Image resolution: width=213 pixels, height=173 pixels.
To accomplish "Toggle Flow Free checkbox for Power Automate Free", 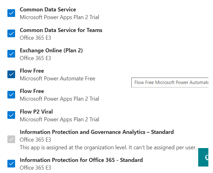I will click(x=11, y=74).
